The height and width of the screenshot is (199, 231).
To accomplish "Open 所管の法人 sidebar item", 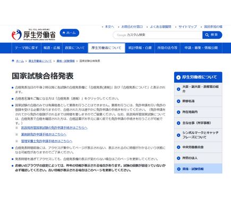I will [198, 158].
